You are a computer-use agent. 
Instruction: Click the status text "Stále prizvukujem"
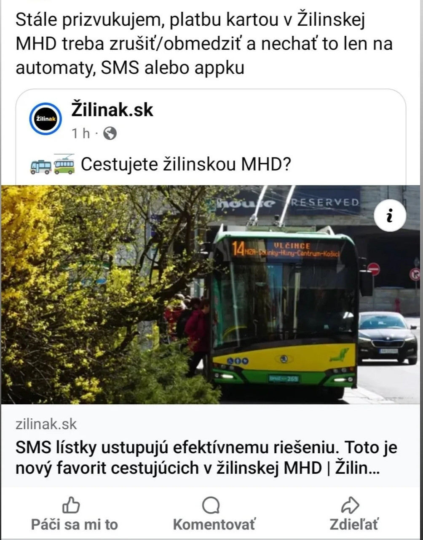89,20
